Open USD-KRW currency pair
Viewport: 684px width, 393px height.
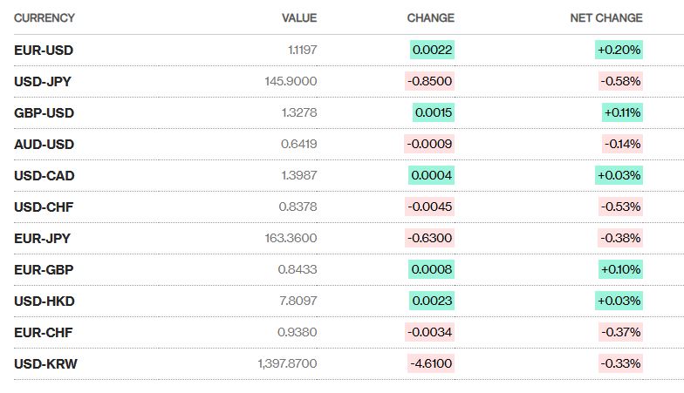(x=45, y=363)
